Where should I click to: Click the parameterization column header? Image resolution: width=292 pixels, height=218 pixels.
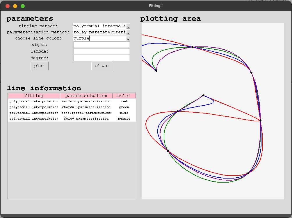(86, 96)
